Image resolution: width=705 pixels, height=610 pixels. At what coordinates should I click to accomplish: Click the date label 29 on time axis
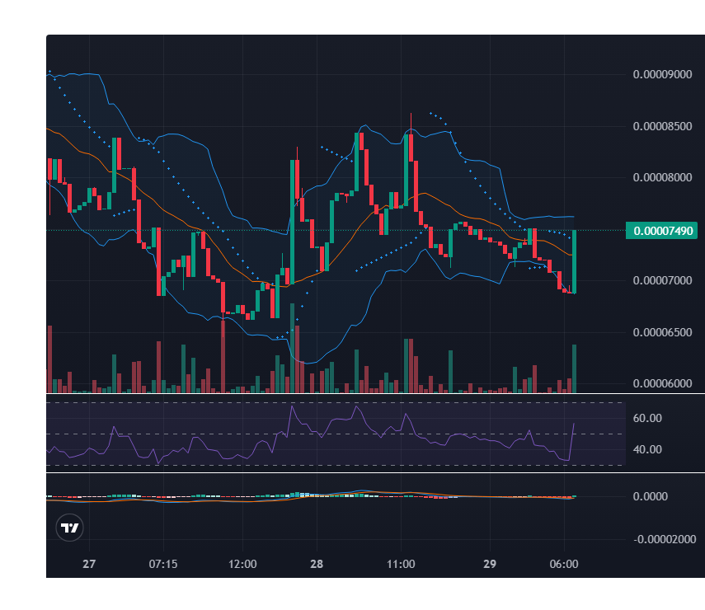coord(490,564)
